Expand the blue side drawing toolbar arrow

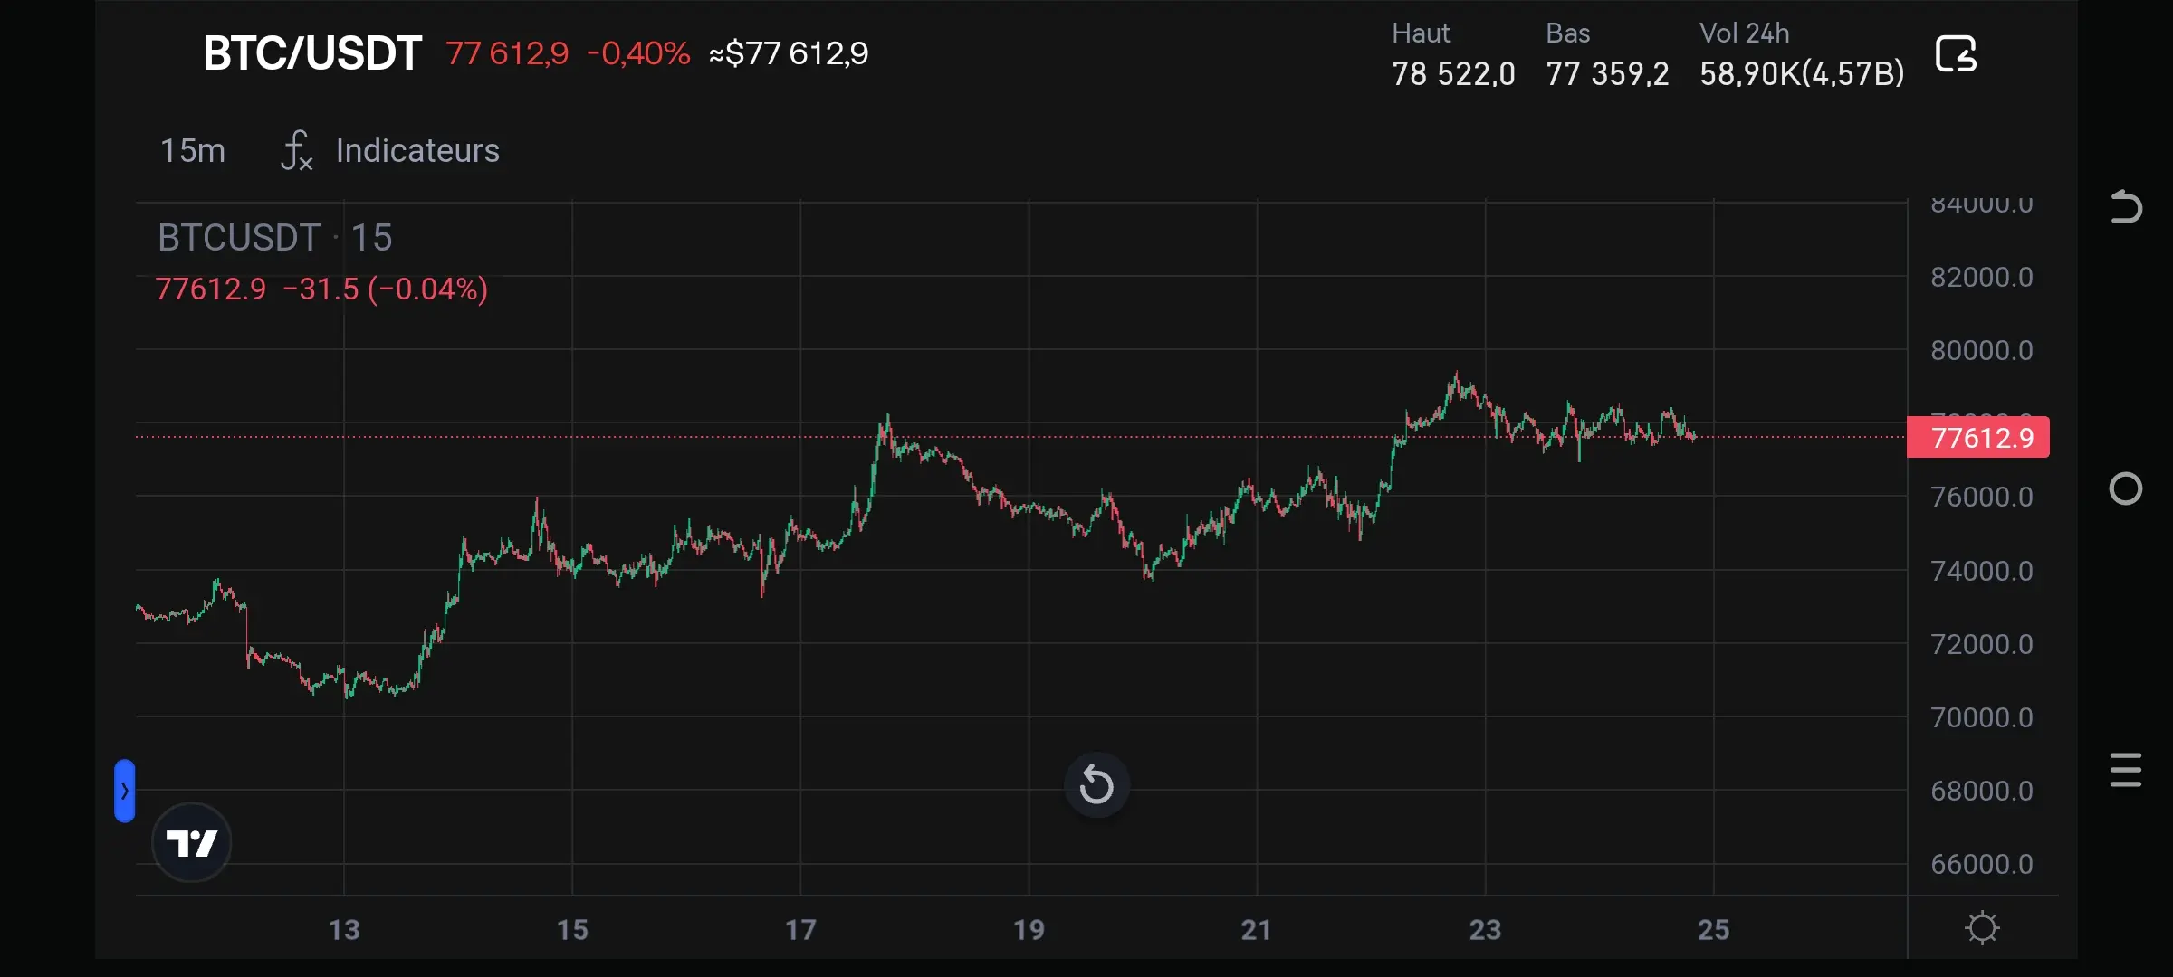(125, 791)
